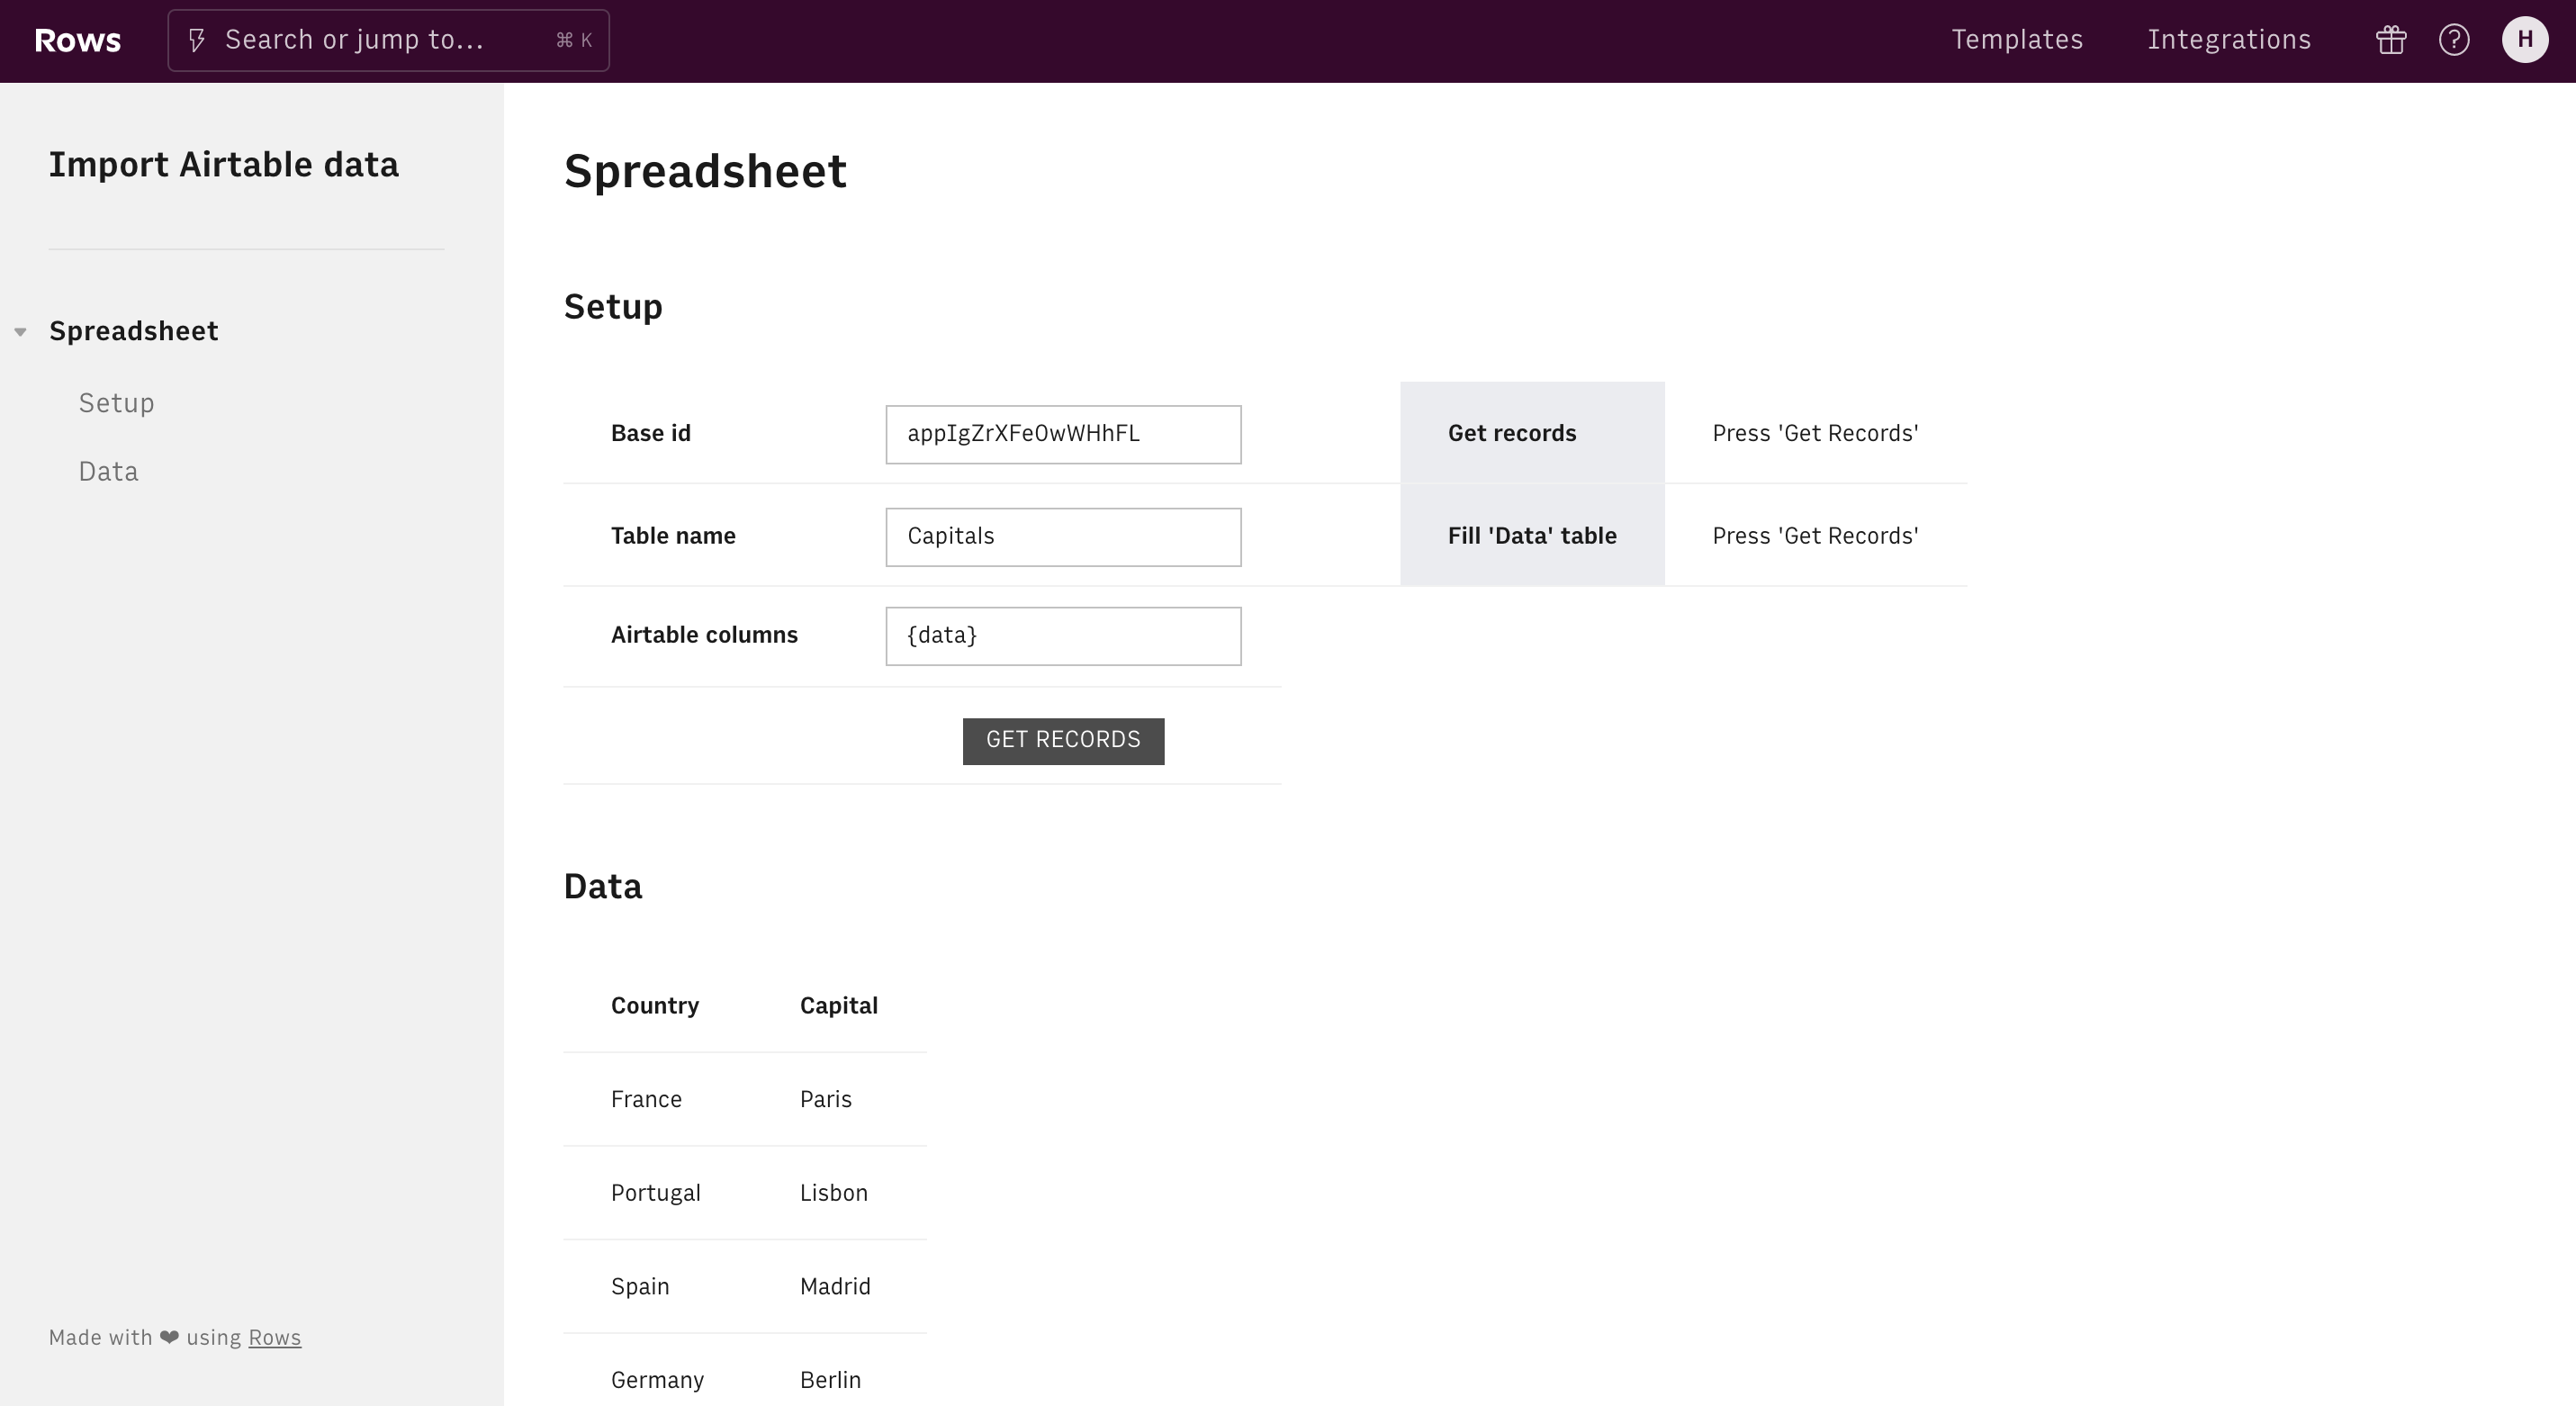Click the Spreadsheet page heading
Screen dimensions: 2576x1406
[705, 172]
